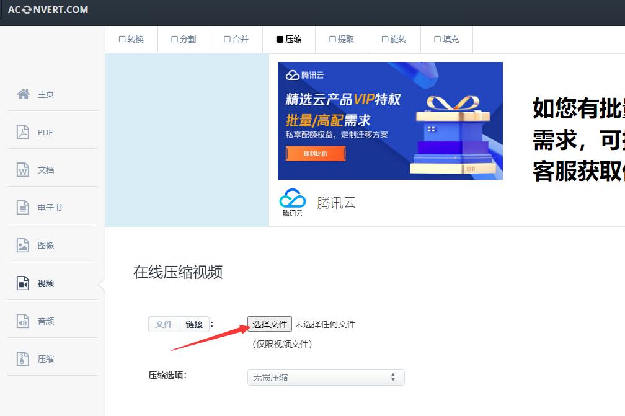The image size is (625, 416).
Task: Open the 主页 home icon in sidebar
Action: click(x=23, y=94)
